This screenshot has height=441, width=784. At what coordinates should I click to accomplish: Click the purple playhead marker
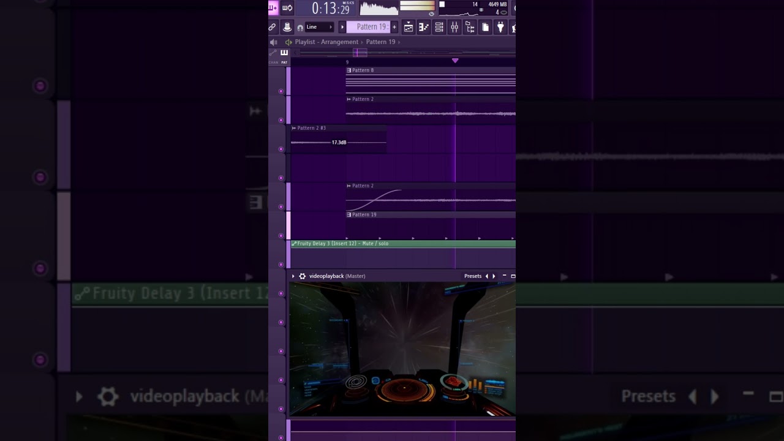pyautogui.click(x=455, y=61)
